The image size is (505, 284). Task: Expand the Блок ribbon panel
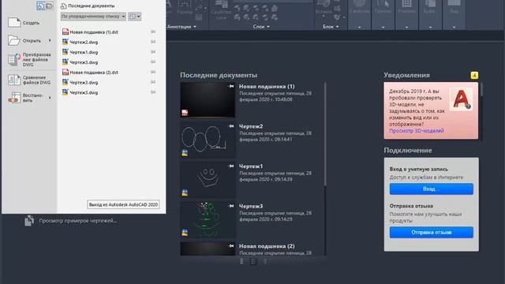pyautogui.click(x=331, y=27)
